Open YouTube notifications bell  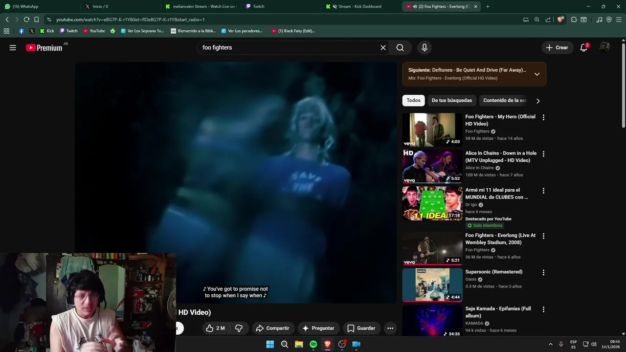point(584,47)
